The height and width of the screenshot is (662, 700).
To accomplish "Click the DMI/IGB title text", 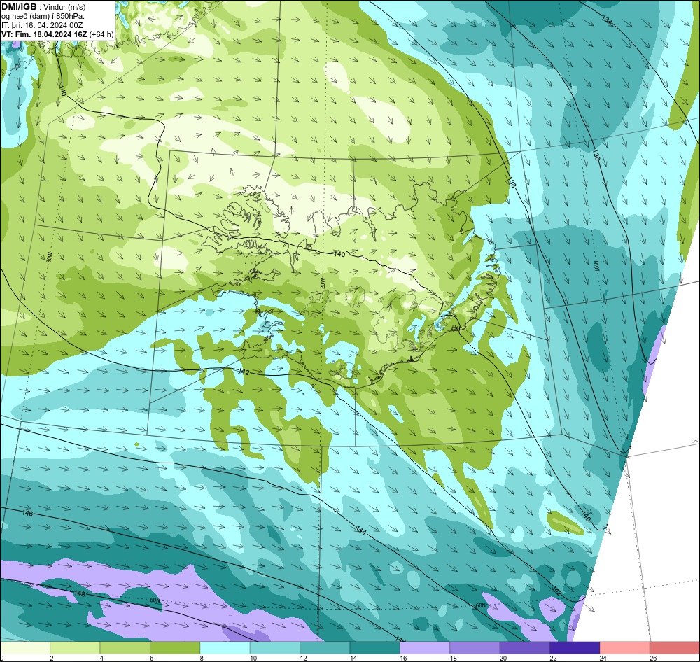I will [x=19, y=6].
